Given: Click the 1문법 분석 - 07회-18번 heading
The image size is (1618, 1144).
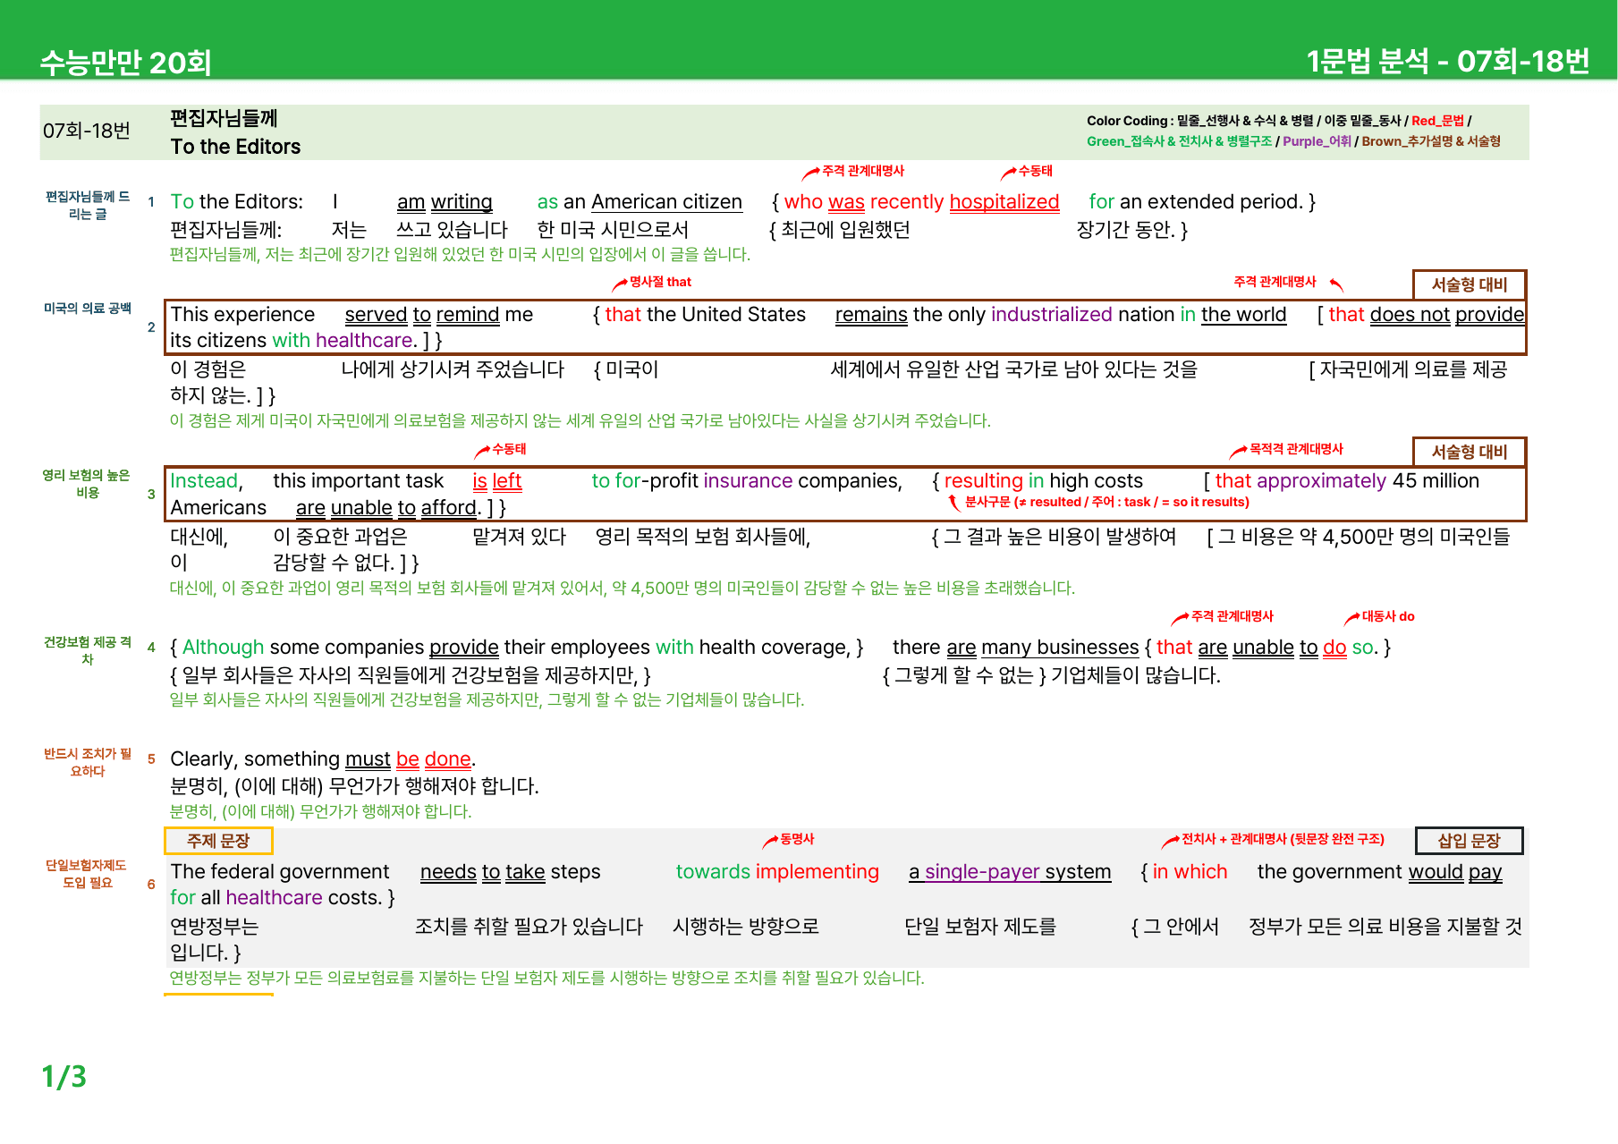Looking at the screenshot, I should (1448, 61).
